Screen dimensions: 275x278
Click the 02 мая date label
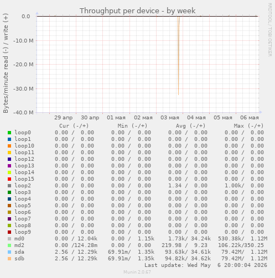click(143, 118)
